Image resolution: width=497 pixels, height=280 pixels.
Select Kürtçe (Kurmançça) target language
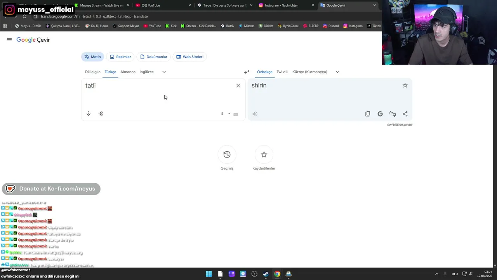coord(310,72)
